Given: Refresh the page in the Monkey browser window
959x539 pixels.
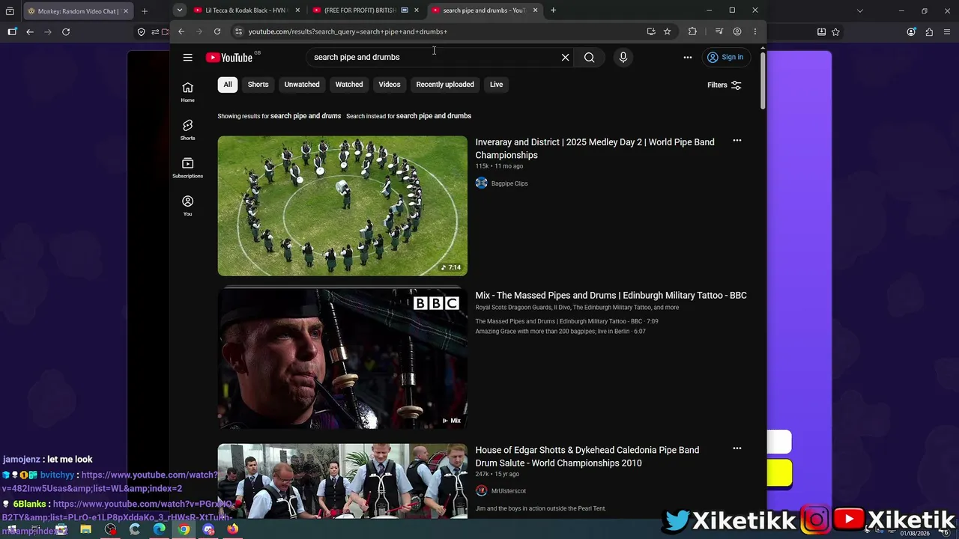Looking at the screenshot, I should [x=66, y=32].
